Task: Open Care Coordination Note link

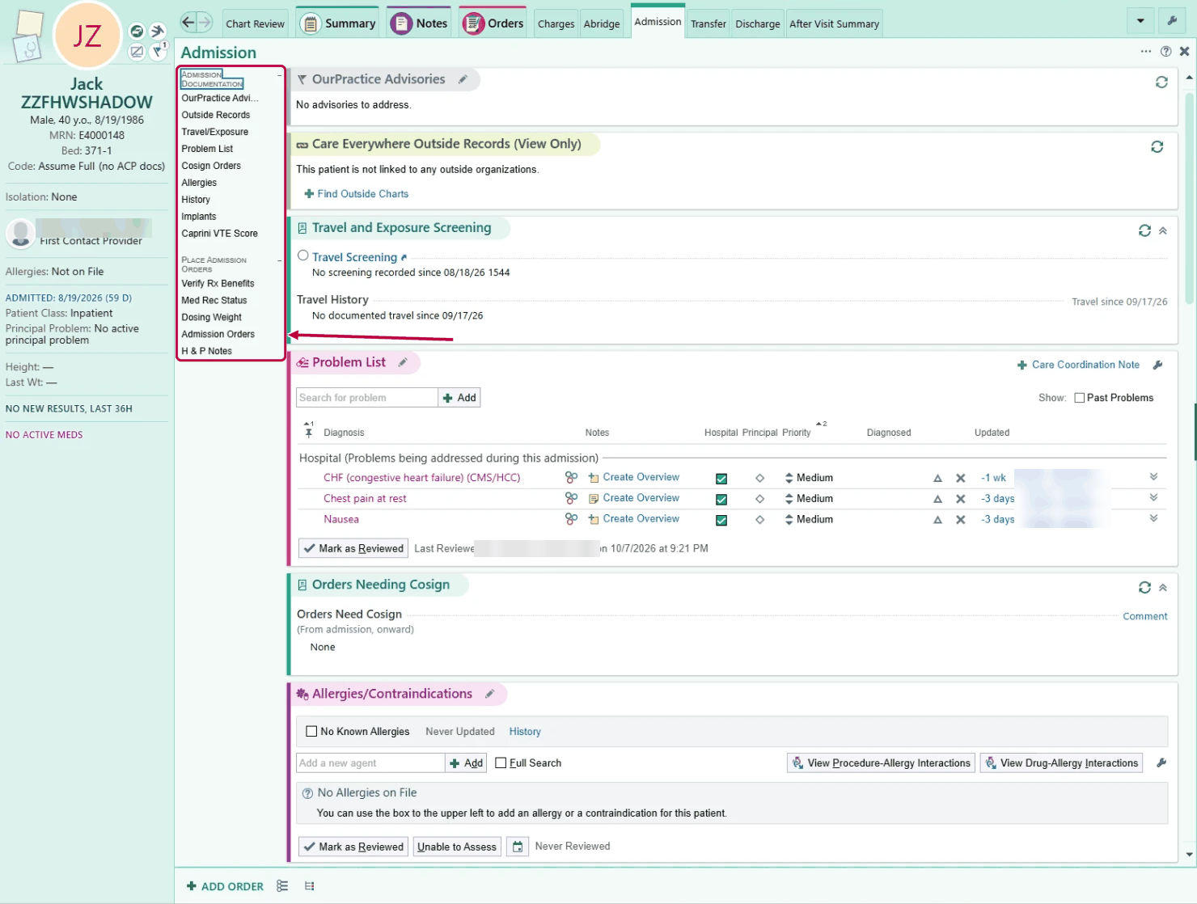Action: [x=1085, y=365]
